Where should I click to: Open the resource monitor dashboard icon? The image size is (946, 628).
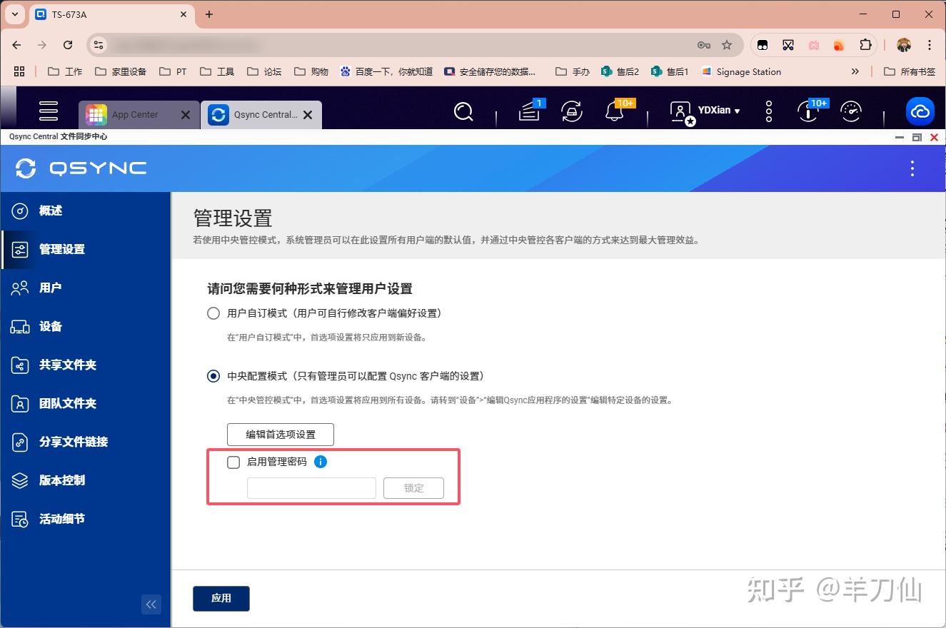(x=851, y=112)
